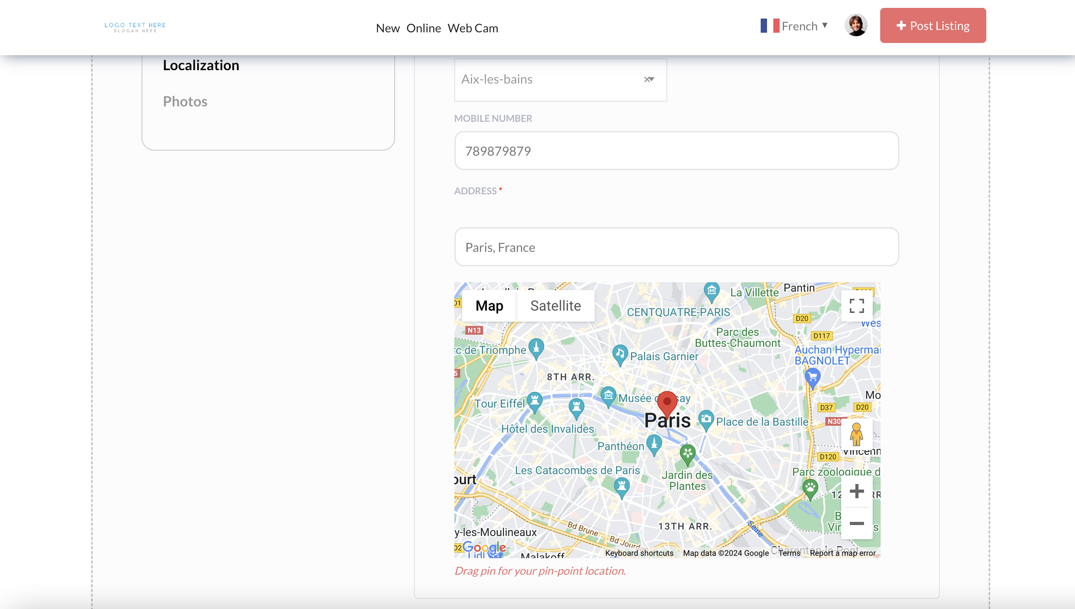The image size is (1075, 609).
Task: Click the Panthéon landmark marker icon
Action: (x=653, y=443)
